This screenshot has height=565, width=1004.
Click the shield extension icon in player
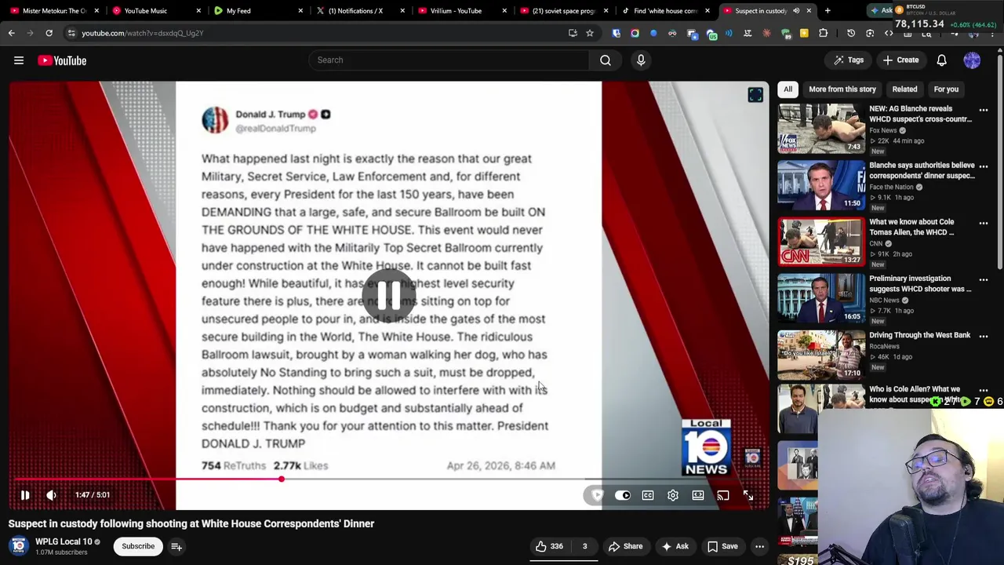(598, 495)
